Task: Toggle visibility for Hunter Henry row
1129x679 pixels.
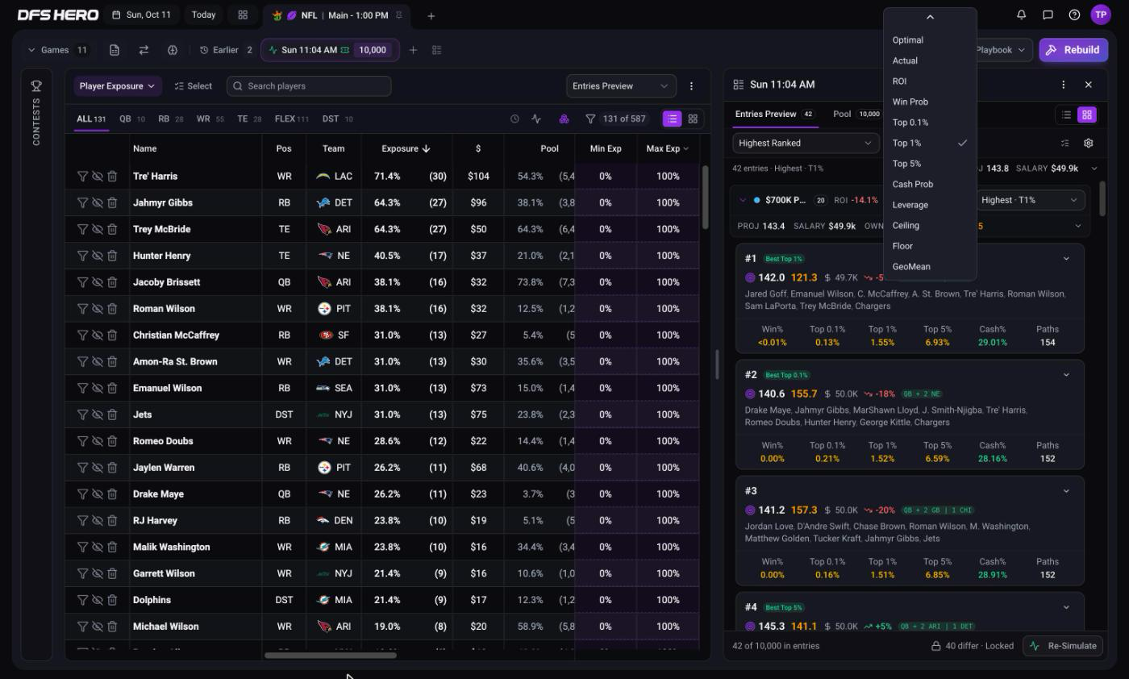Action: (x=97, y=256)
